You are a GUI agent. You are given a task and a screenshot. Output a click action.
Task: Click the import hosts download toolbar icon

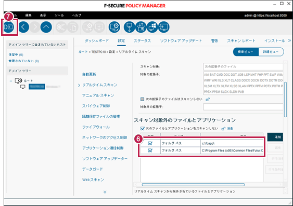pyautogui.click(x=129, y=27)
